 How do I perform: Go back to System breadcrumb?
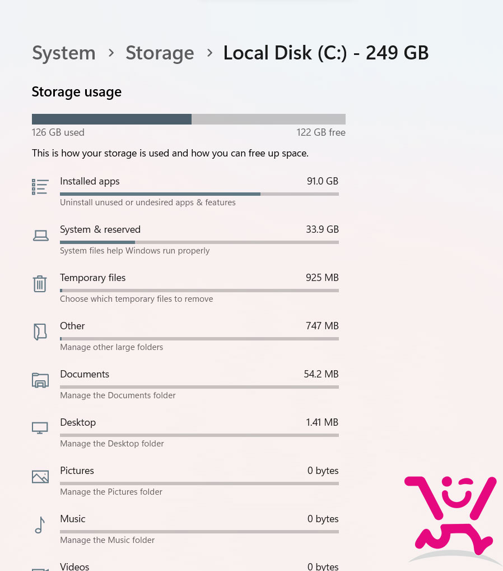click(64, 53)
